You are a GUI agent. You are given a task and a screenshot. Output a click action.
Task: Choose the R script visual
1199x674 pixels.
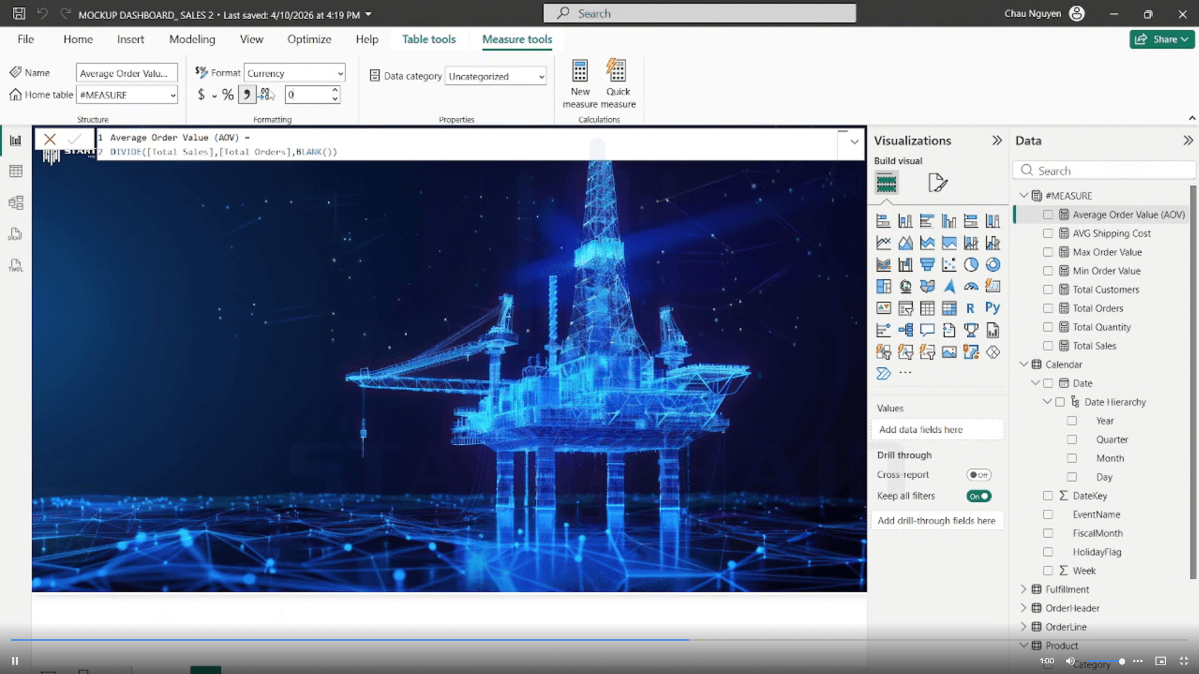tap(970, 308)
